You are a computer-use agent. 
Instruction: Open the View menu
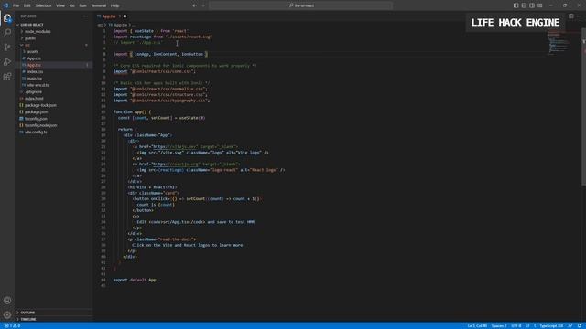60,5
